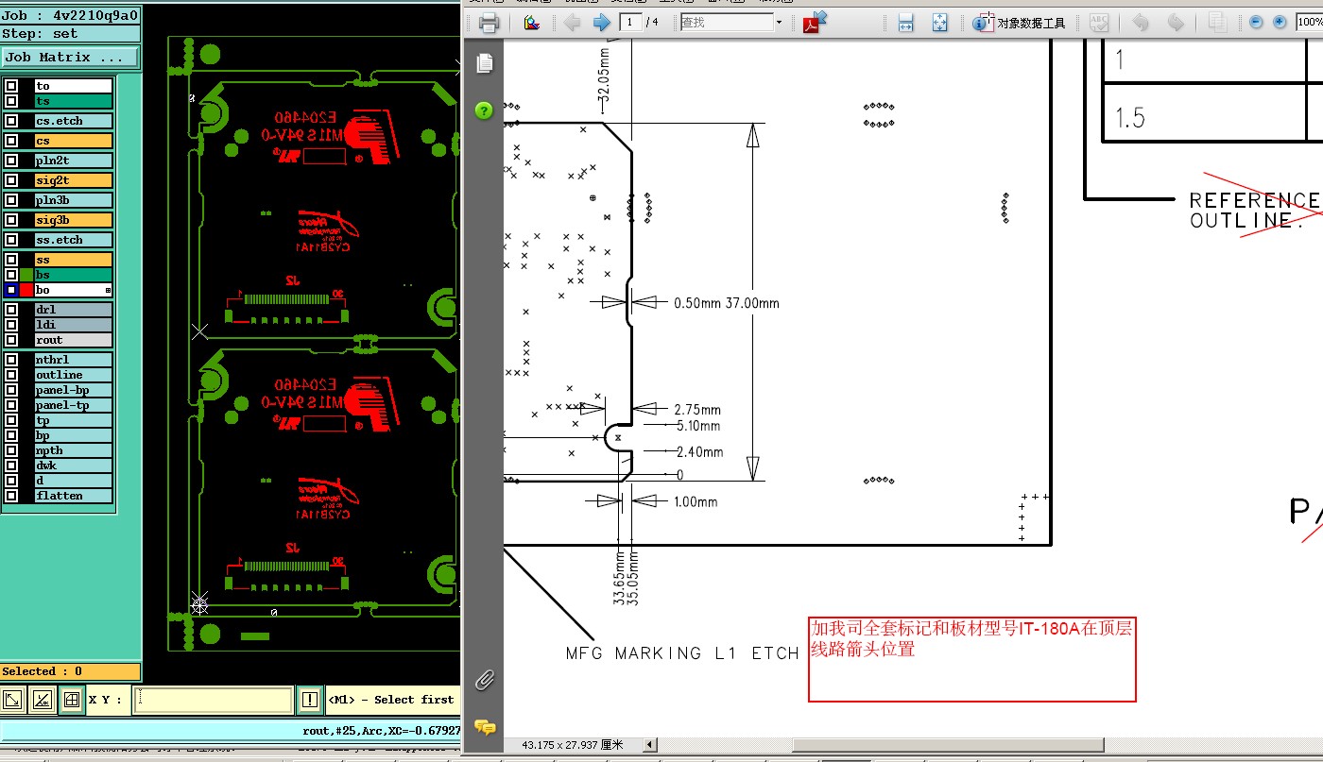The width and height of the screenshot is (1323, 762).
Task: Click the diagonal arrow icon beside X Y
Action: click(x=13, y=700)
